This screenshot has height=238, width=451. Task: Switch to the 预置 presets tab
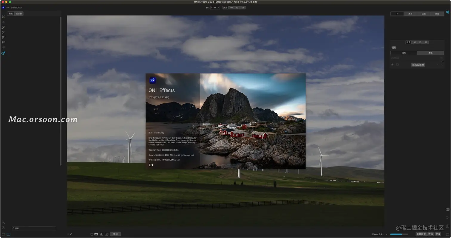(11, 13)
